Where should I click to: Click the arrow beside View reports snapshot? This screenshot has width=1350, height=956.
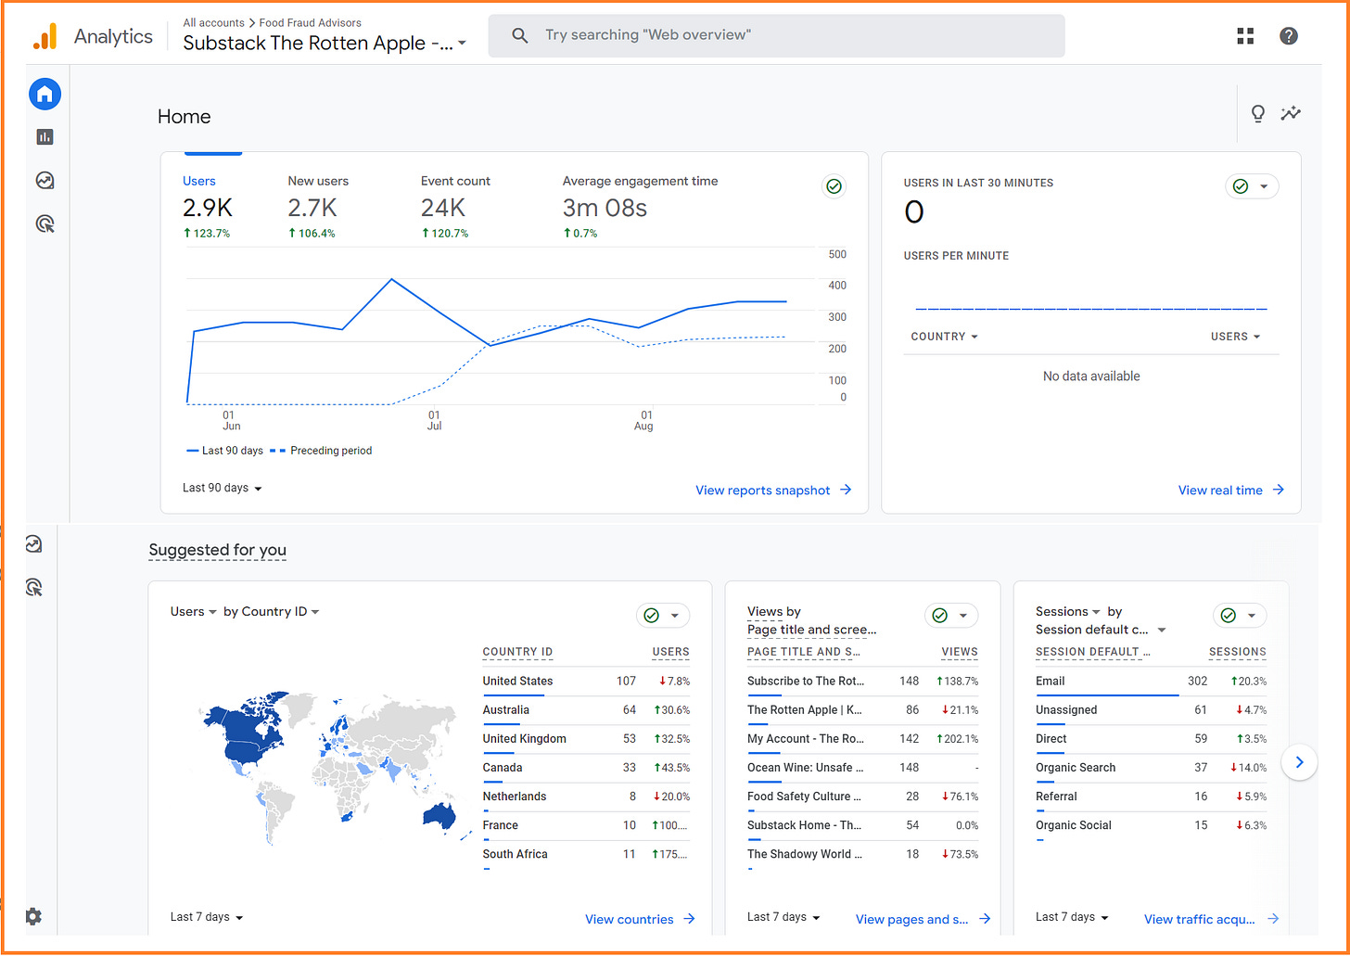[x=846, y=490]
